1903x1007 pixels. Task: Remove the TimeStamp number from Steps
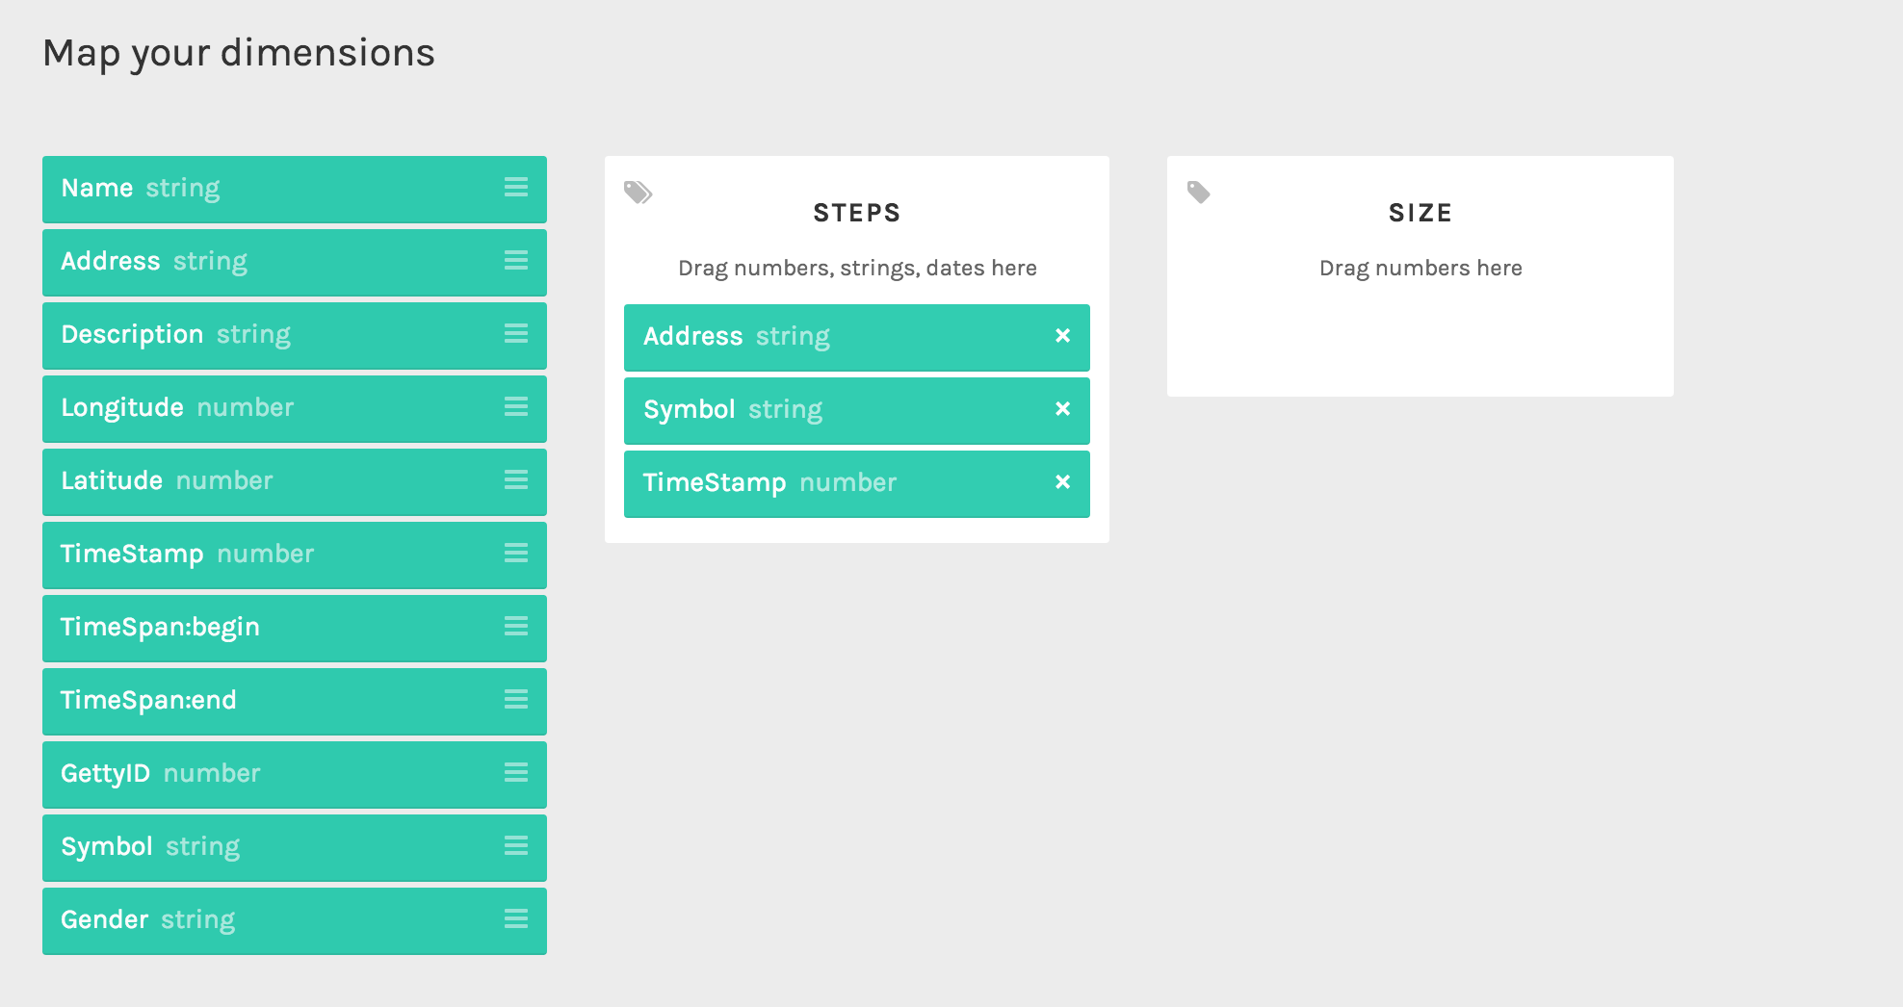click(x=1062, y=482)
